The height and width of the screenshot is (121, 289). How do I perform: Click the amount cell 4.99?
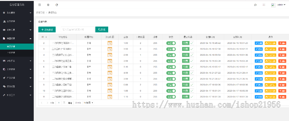(126, 73)
